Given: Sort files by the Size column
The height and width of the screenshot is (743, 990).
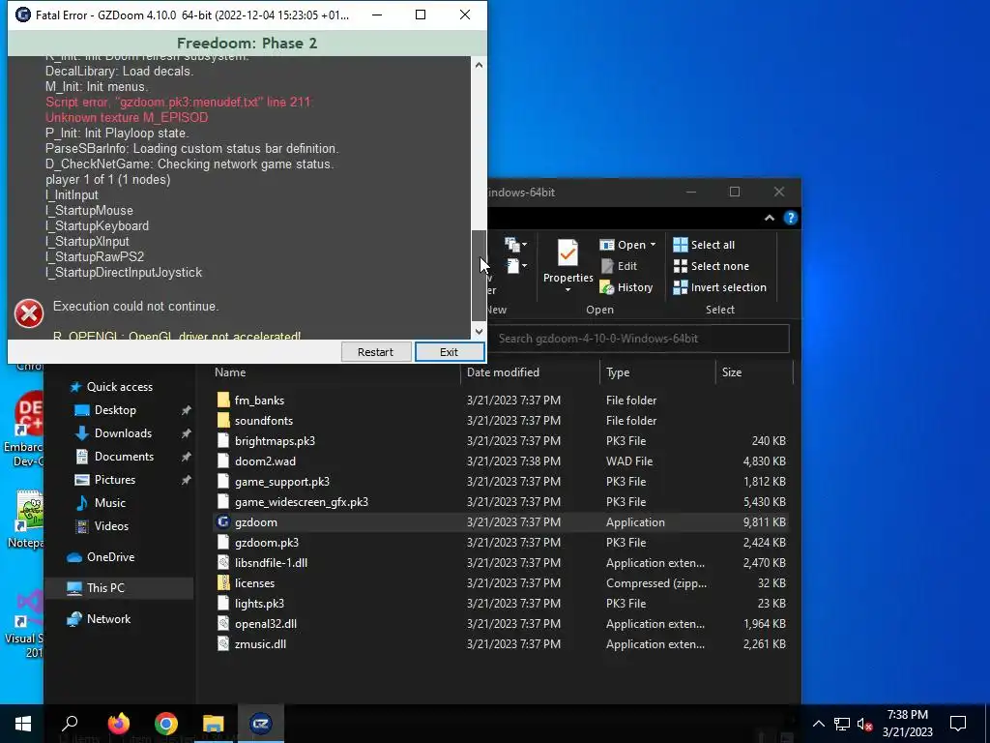Looking at the screenshot, I should [x=731, y=372].
